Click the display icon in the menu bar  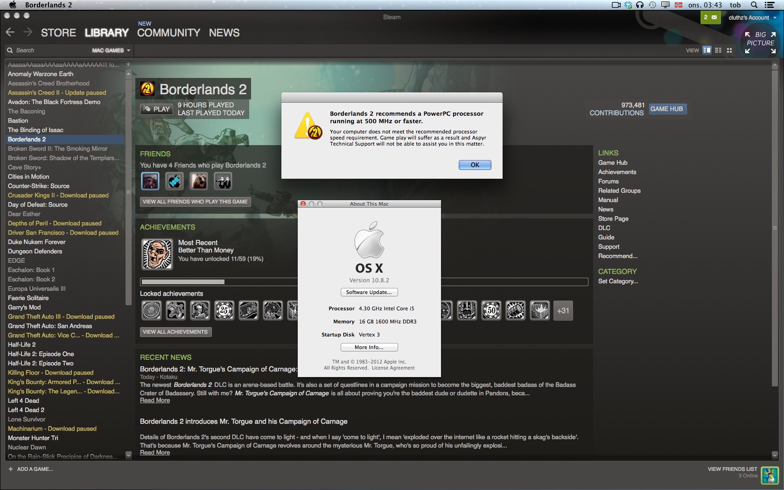(x=665, y=5)
